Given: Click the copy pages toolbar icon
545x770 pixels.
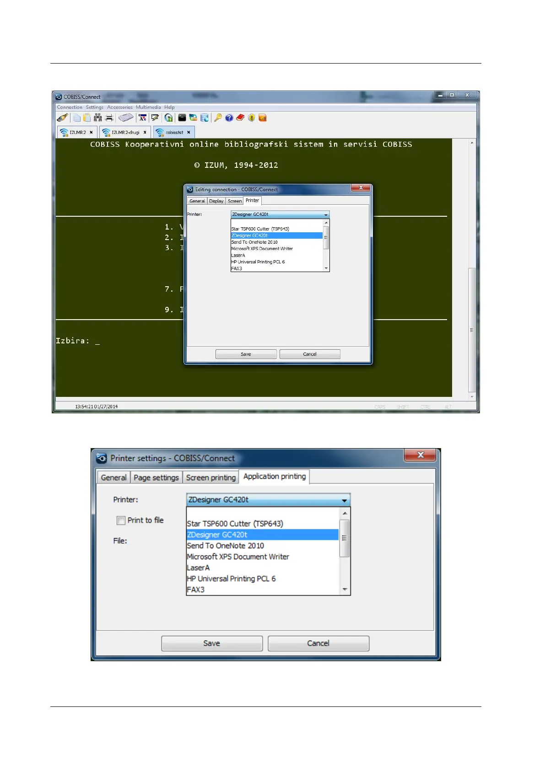Looking at the screenshot, I should coord(76,118).
